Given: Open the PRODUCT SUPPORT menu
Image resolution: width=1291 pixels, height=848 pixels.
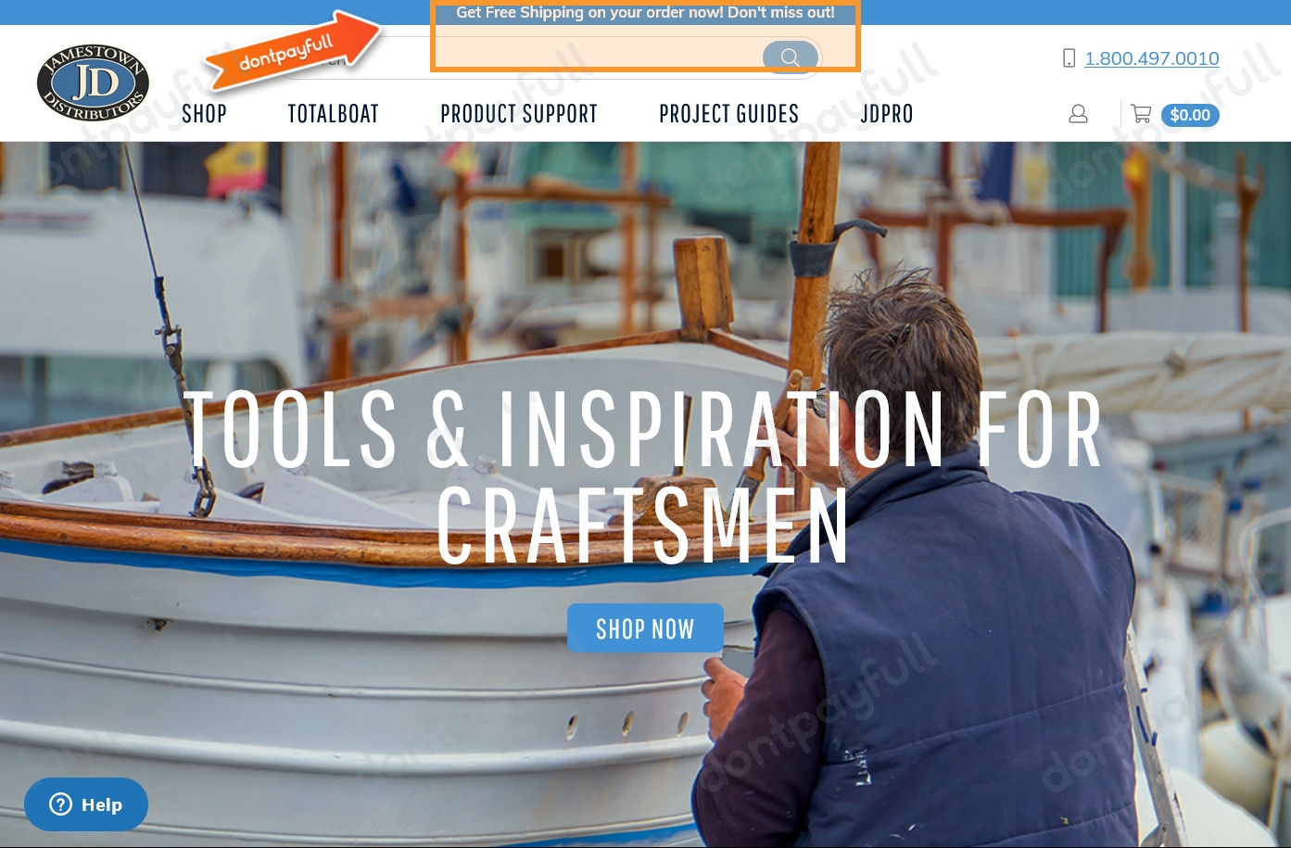Looking at the screenshot, I should pyautogui.click(x=519, y=114).
